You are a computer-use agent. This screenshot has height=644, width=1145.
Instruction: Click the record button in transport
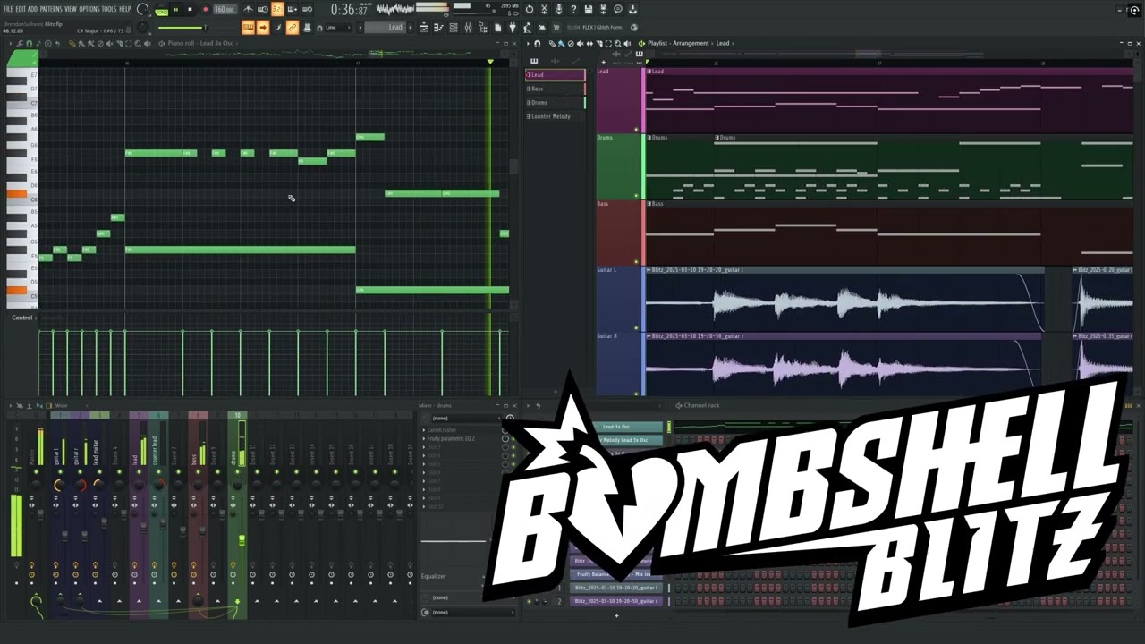point(206,9)
